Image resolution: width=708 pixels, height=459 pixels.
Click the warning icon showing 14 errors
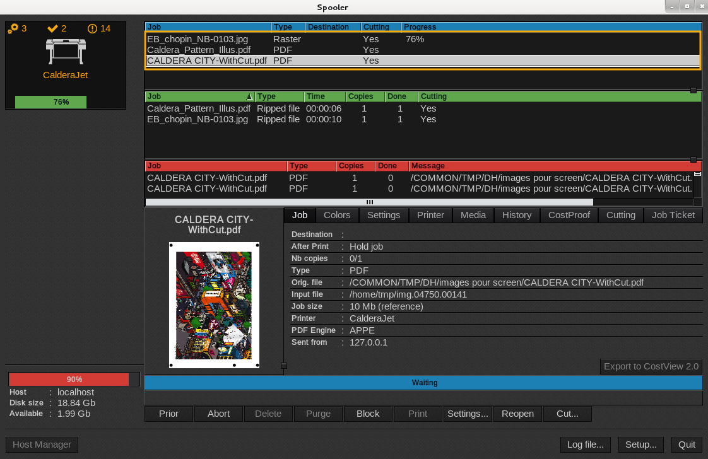click(92, 28)
